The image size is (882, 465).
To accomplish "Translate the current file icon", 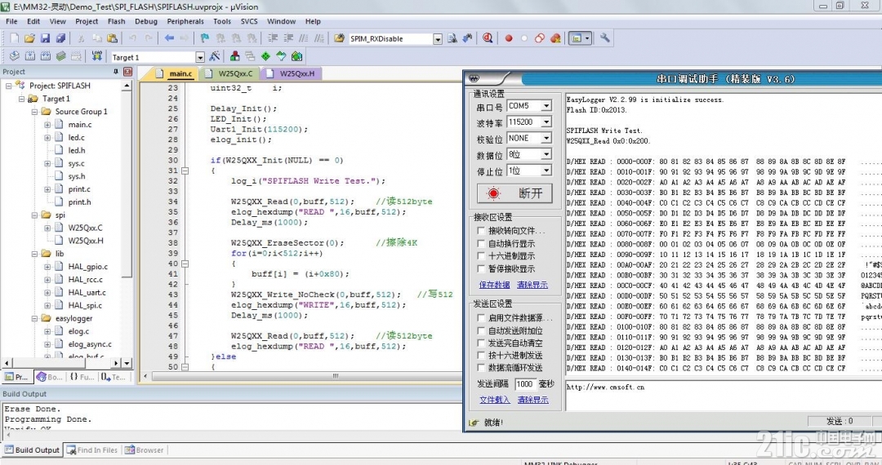I will 14,56.
